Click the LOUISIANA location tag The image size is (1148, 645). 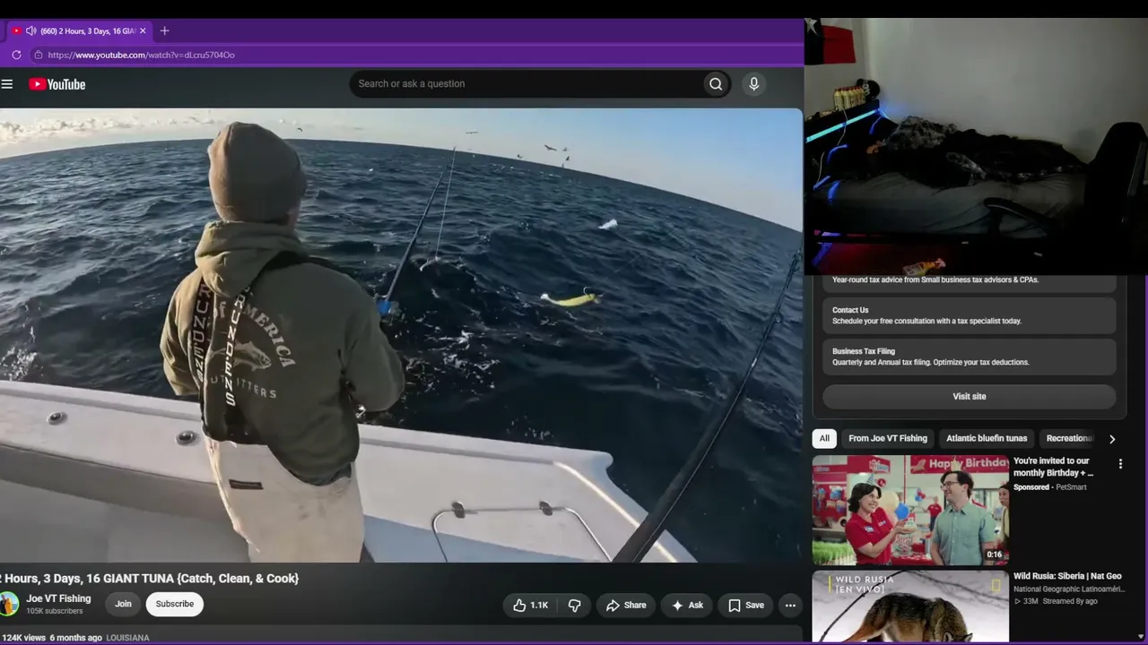(128, 638)
